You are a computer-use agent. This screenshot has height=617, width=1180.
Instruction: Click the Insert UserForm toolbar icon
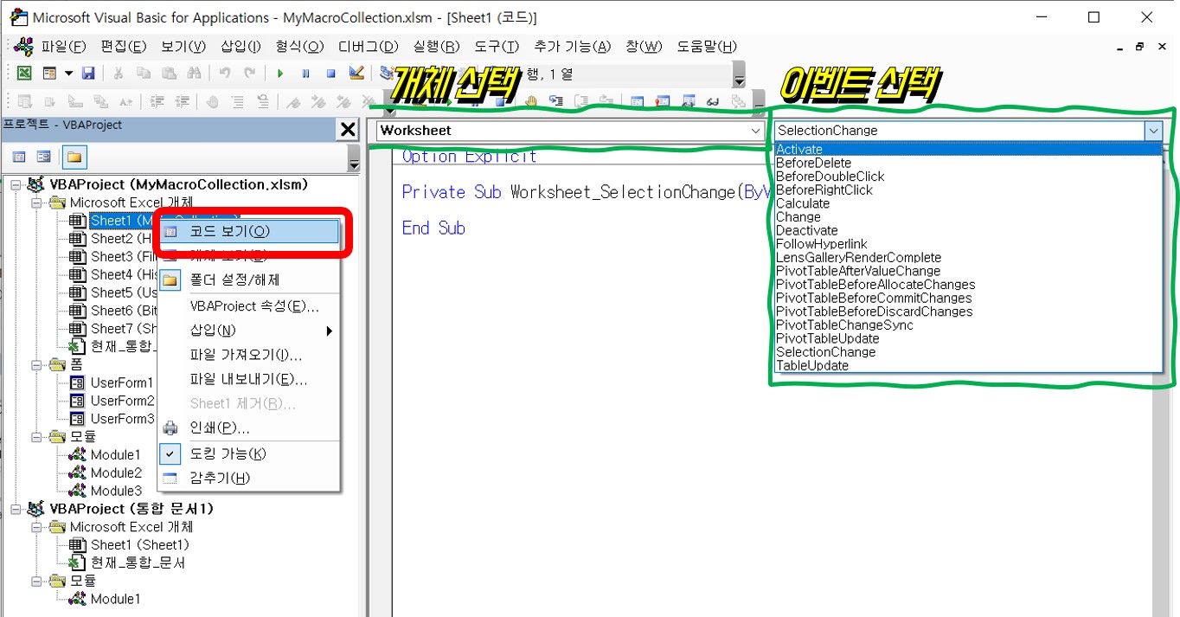49,74
